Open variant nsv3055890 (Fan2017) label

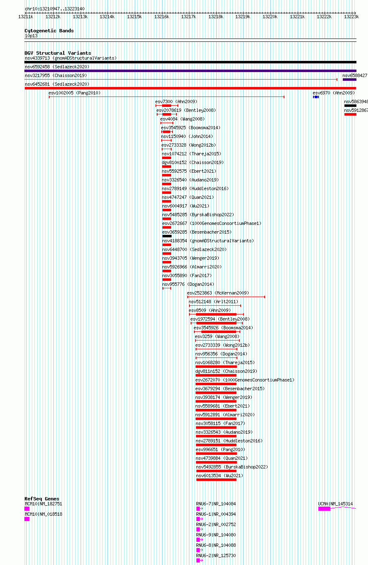186,275
